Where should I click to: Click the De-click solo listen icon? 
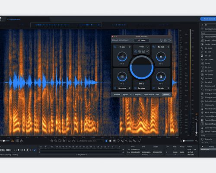coord(168,47)
